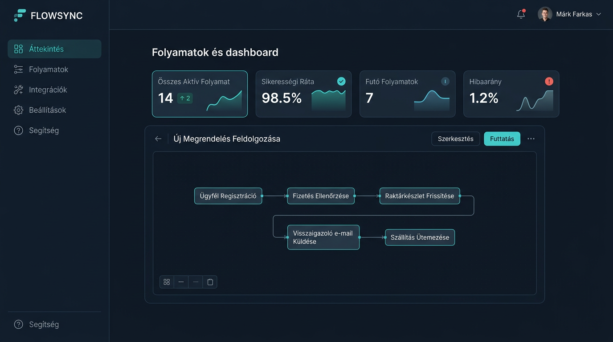Open the Futó Folyamatok card

pyautogui.click(x=407, y=94)
